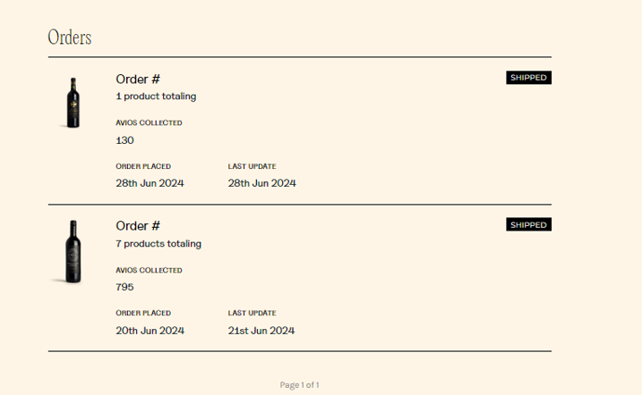This screenshot has width=642, height=395.
Task: Click the last update date 21st Jun 2024
Action: (x=261, y=331)
